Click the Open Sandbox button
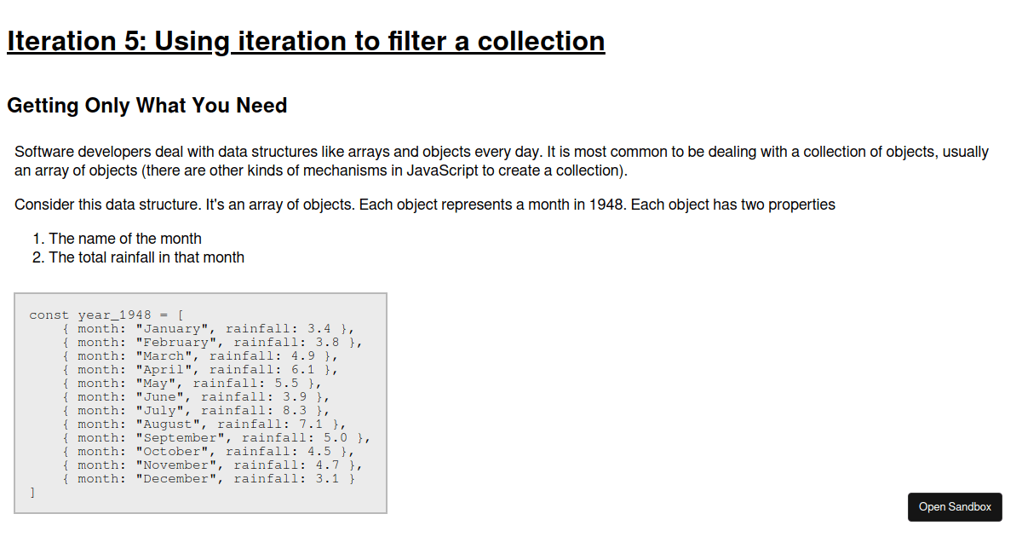The image size is (1022, 537). coord(954,507)
